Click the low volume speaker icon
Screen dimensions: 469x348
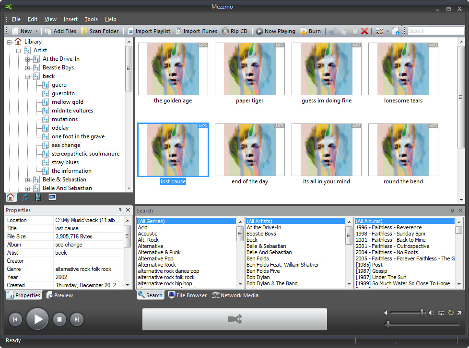(386, 313)
